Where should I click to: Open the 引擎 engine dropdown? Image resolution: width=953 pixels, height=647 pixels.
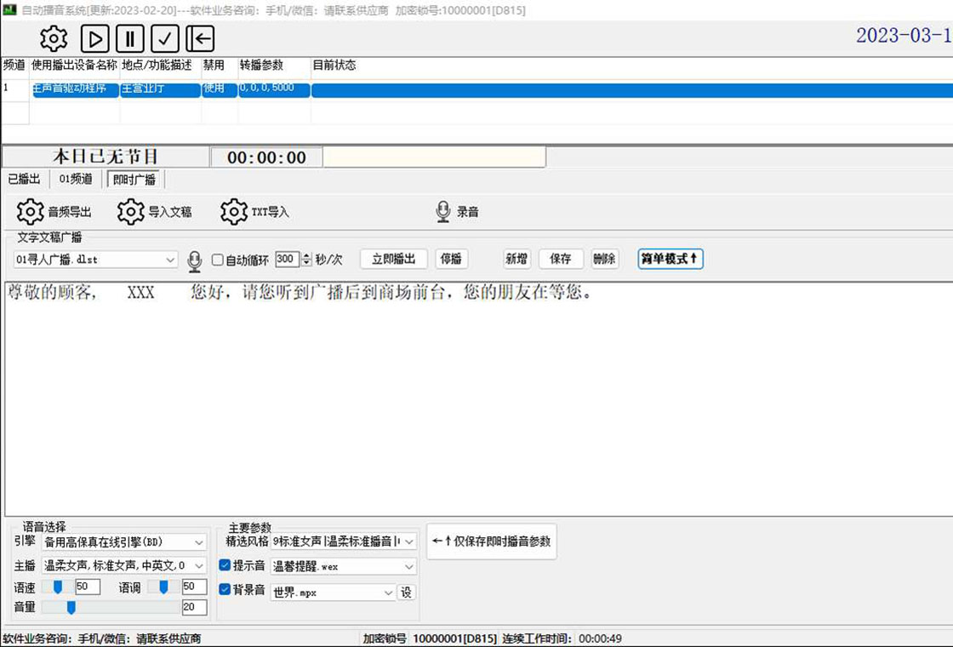pos(124,541)
